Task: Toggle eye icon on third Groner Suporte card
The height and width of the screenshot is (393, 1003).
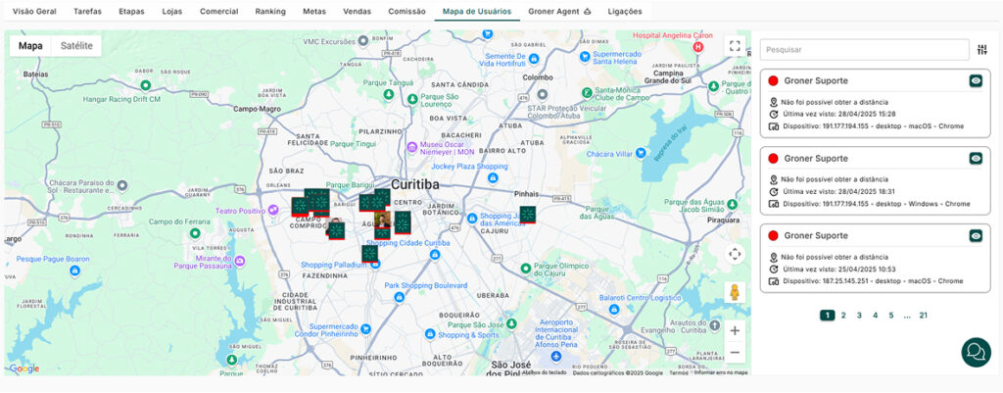Action: click(x=976, y=236)
